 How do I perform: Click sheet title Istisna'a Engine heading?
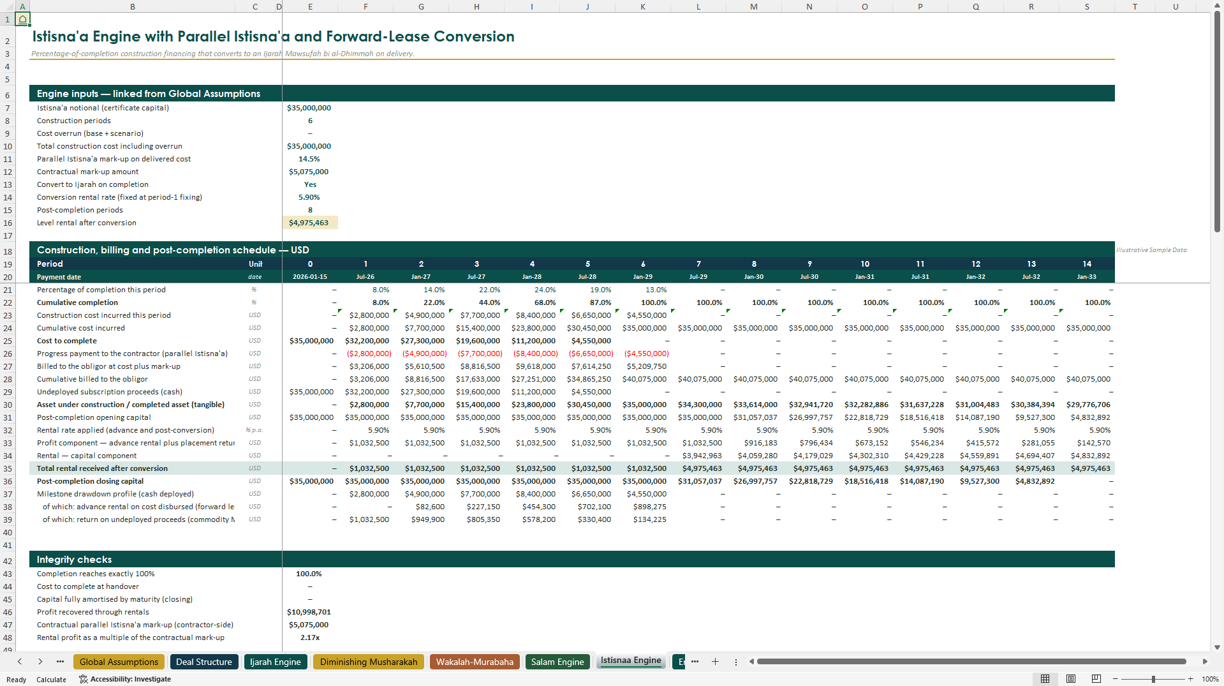tap(273, 36)
